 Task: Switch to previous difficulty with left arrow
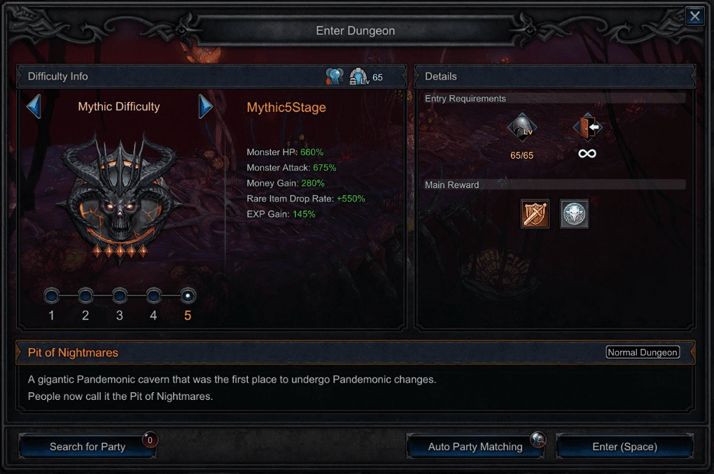pyautogui.click(x=34, y=106)
